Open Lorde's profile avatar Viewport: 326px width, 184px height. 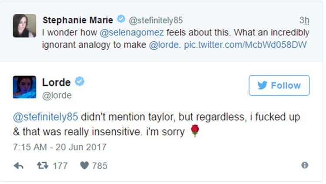coord(24,87)
